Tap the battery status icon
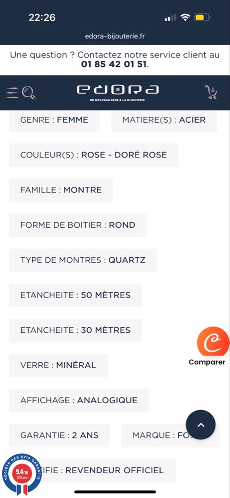Screen dimensions: 230x498 pyautogui.click(x=202, y=18)
